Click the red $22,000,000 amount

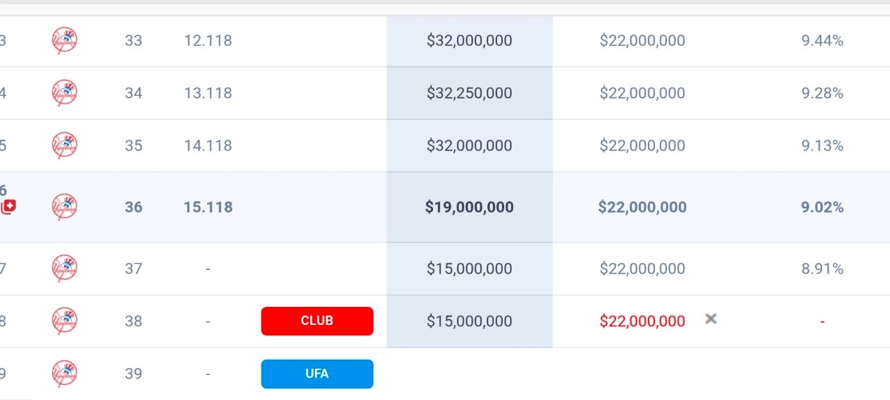tap(642, 321)
